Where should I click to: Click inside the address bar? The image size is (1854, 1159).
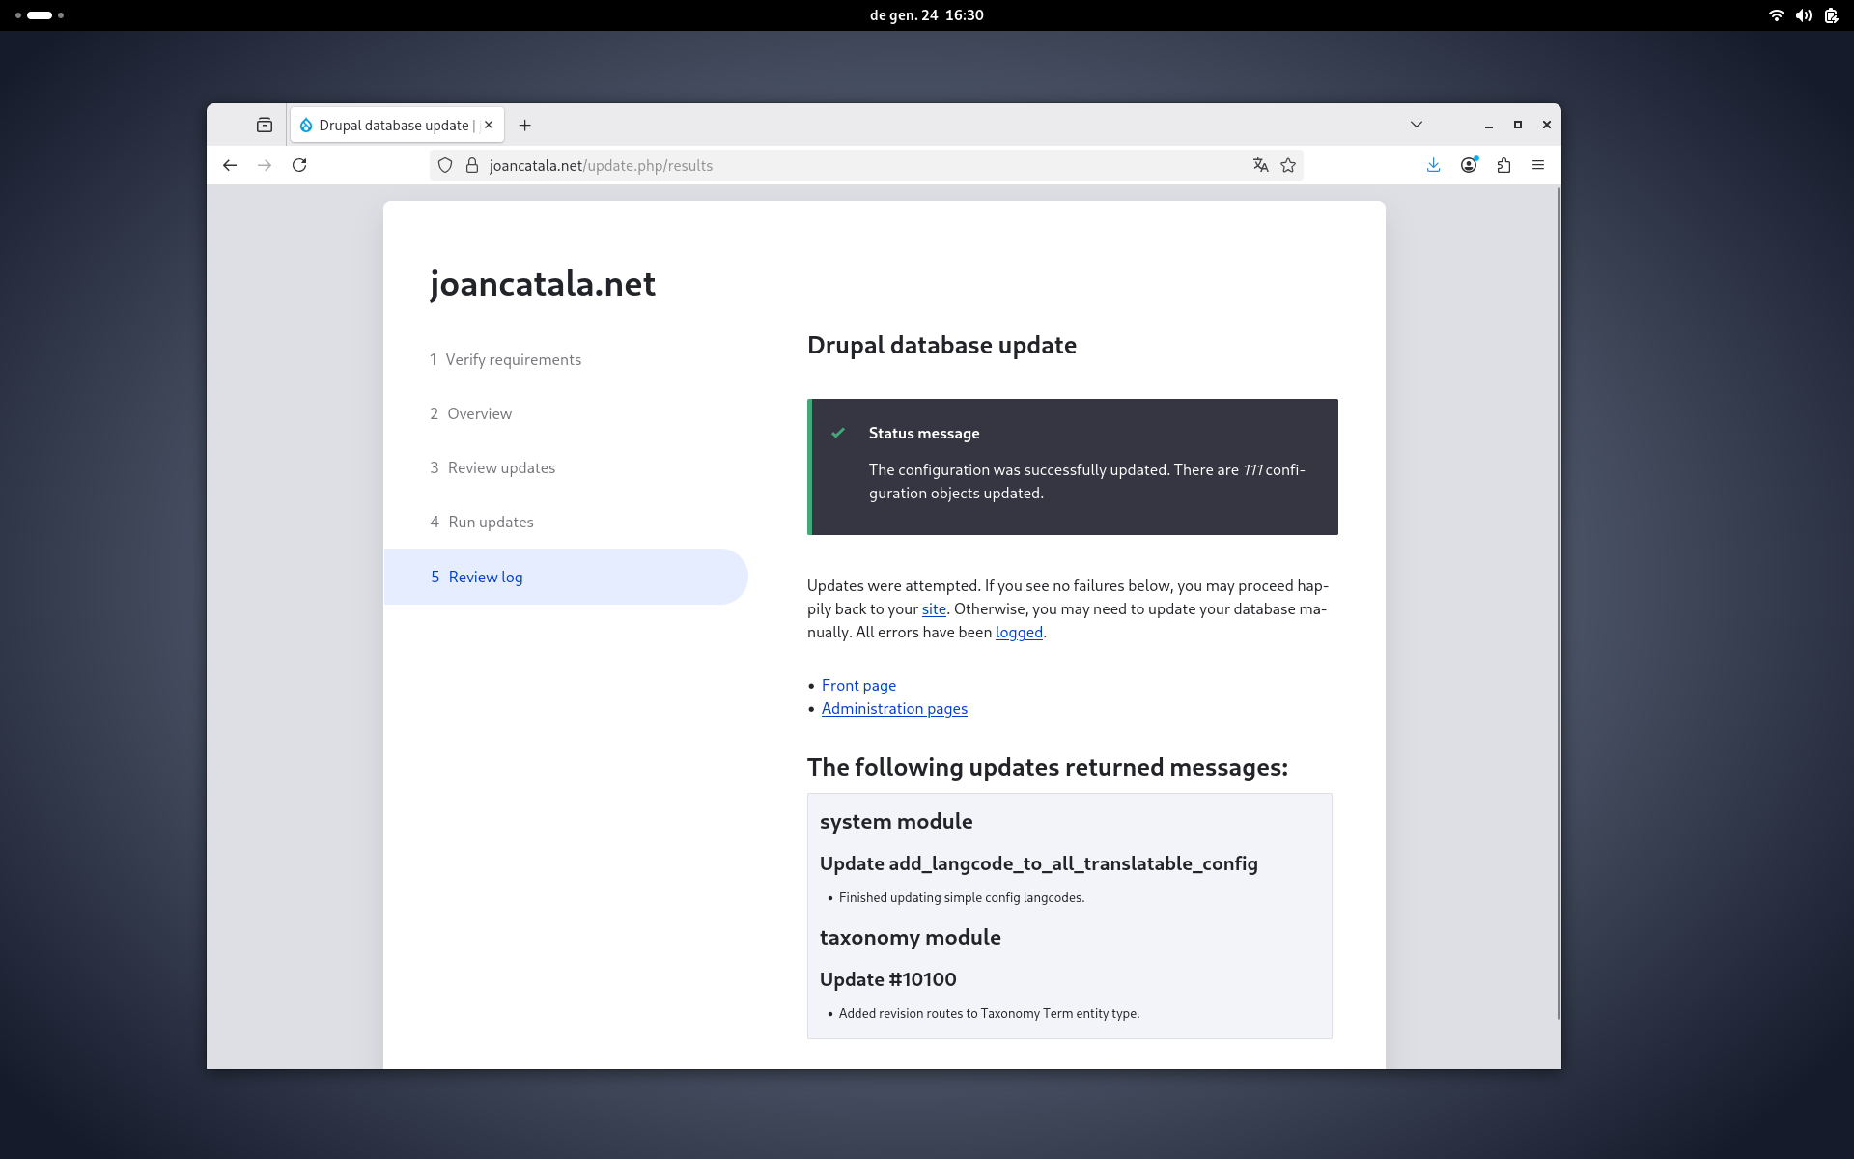point(772,165)
